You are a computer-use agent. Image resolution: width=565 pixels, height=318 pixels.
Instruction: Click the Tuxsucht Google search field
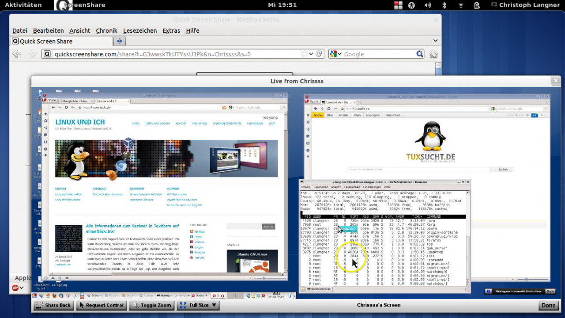click(x=419, y=169)
